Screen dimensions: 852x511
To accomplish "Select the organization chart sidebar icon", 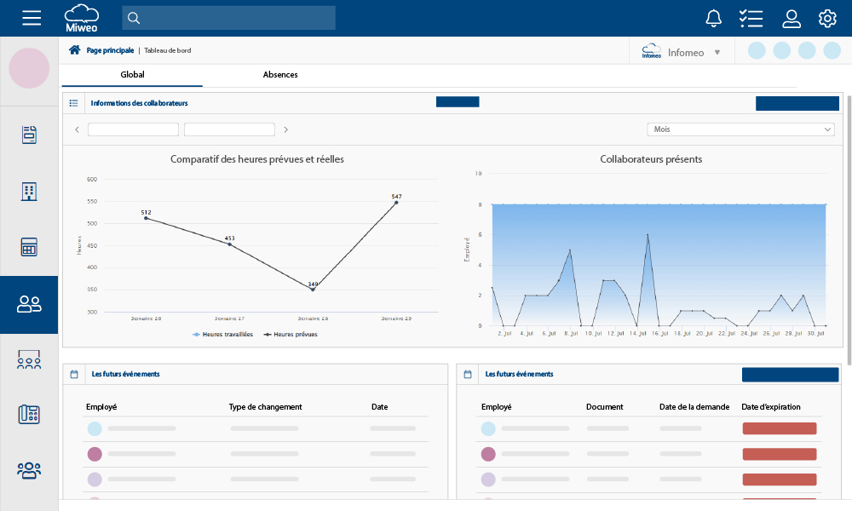I will point(29,359).
